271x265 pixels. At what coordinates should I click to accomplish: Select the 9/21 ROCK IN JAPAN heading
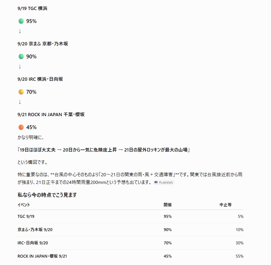pyautogui.click(x=51, y=114)
